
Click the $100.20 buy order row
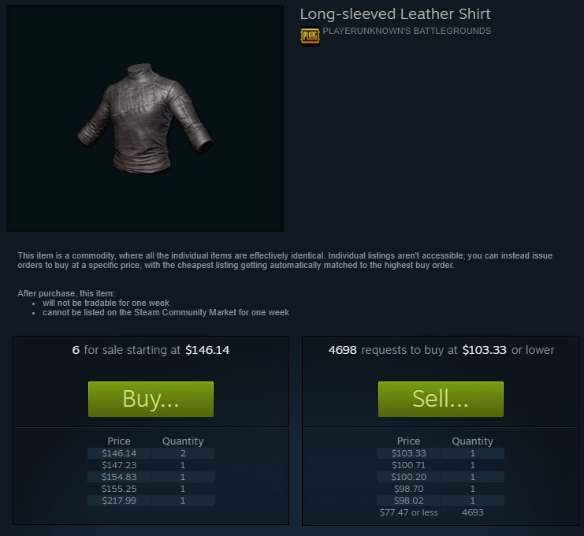tap(441, 477)
